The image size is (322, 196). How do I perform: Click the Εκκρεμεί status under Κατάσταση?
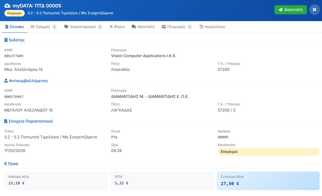pos(268,152)
